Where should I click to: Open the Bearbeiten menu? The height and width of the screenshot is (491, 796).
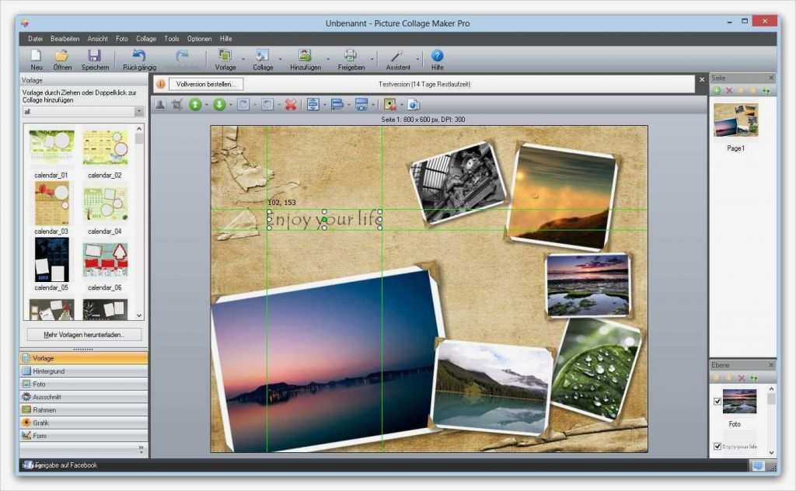(65, 38)
